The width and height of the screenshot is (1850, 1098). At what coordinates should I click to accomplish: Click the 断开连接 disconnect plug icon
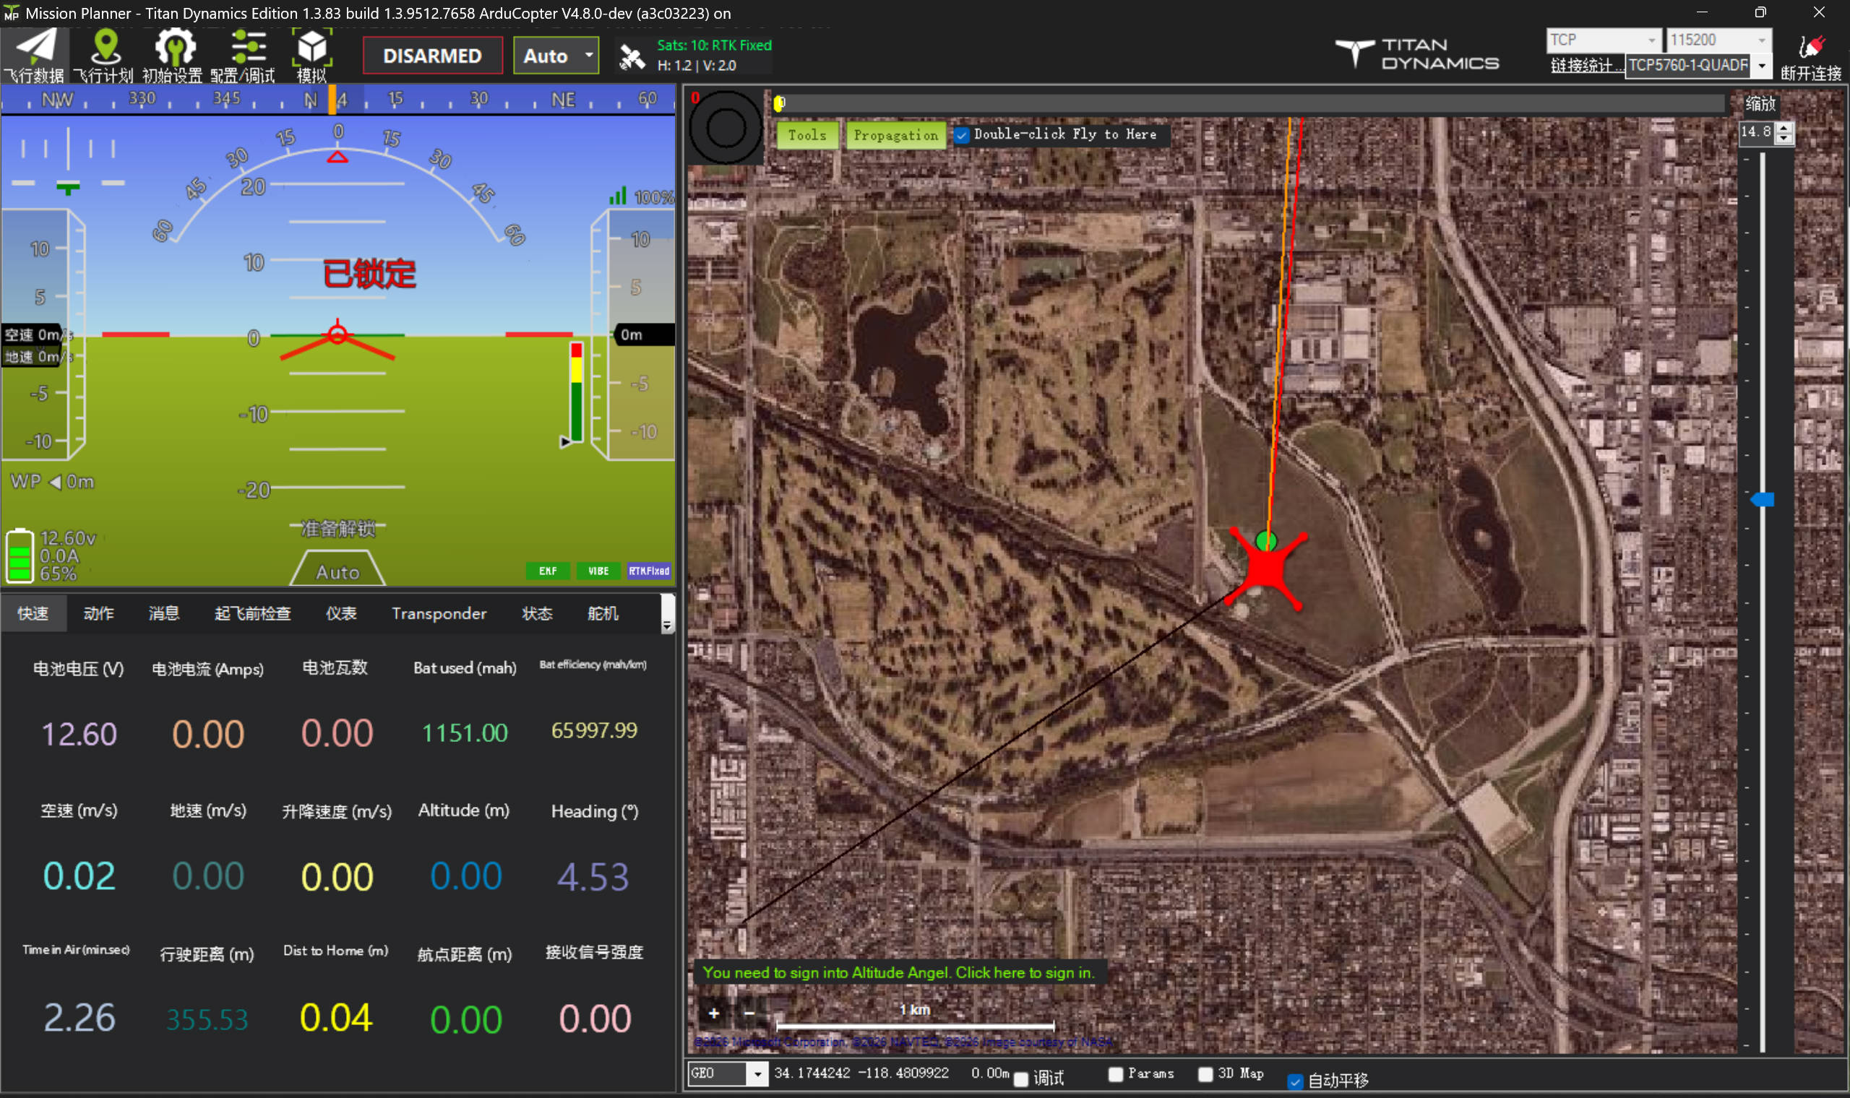click(x=1811, y=48)
